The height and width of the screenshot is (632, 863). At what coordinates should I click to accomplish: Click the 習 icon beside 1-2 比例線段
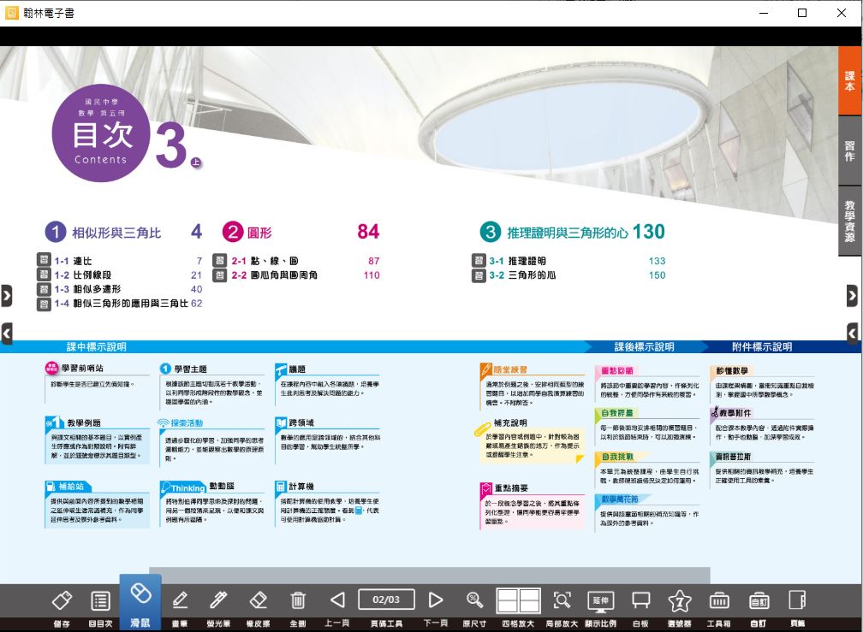(44, 275)
